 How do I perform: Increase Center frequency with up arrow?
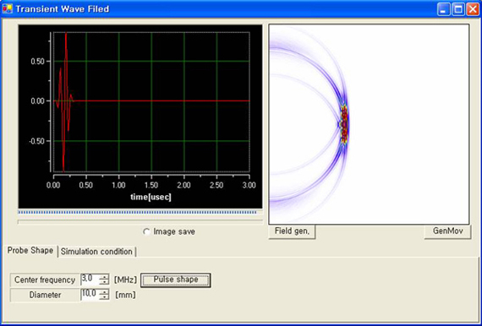pyautogui.click(x=105, y=277)
